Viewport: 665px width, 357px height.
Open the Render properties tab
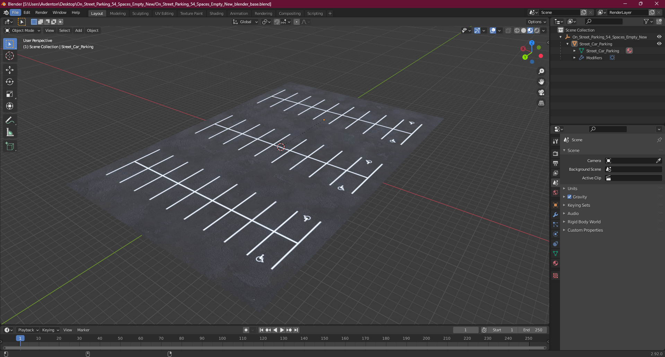[x=555, y=153]
